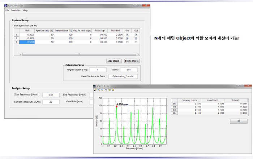Image resolution: width=253 pixels, height=159 pixels.
Task: Toggle the Grid checkbox for row 2
Action: pyautogui.click(x=126, y=39)
